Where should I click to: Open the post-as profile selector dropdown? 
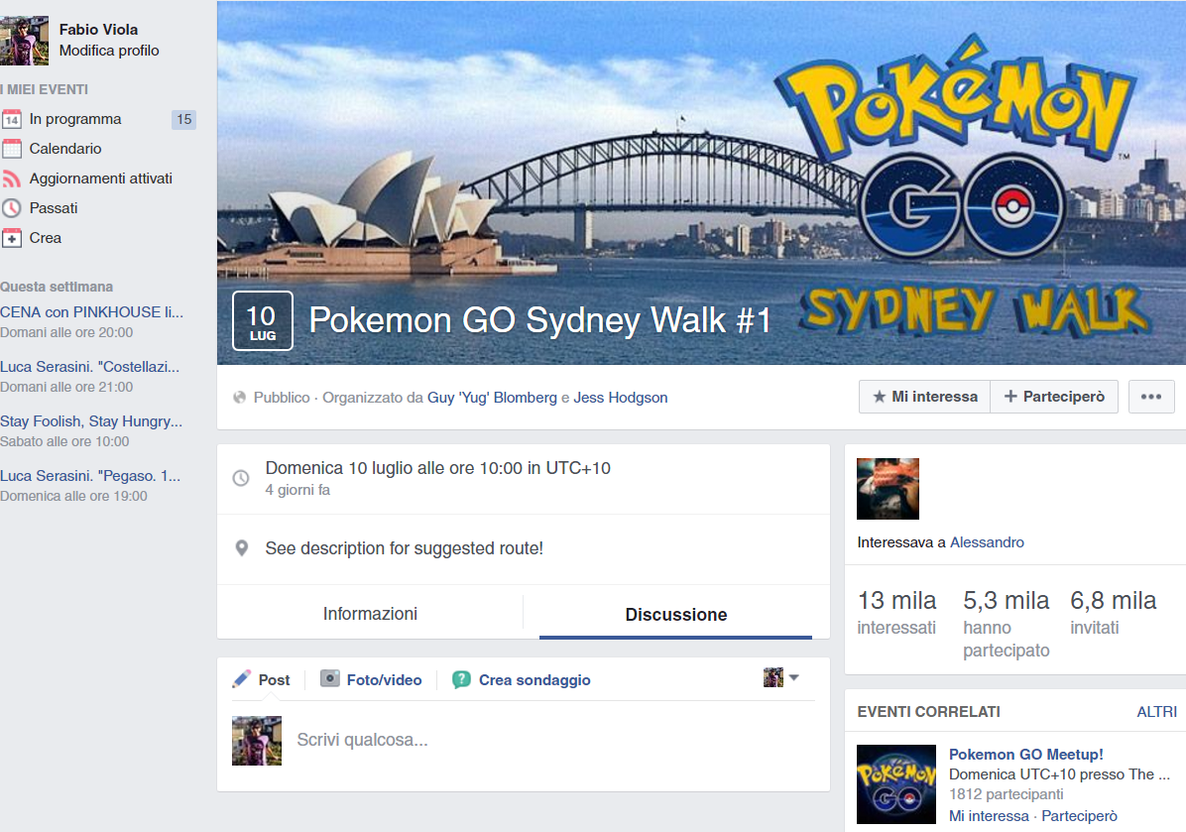pos(781,677)
